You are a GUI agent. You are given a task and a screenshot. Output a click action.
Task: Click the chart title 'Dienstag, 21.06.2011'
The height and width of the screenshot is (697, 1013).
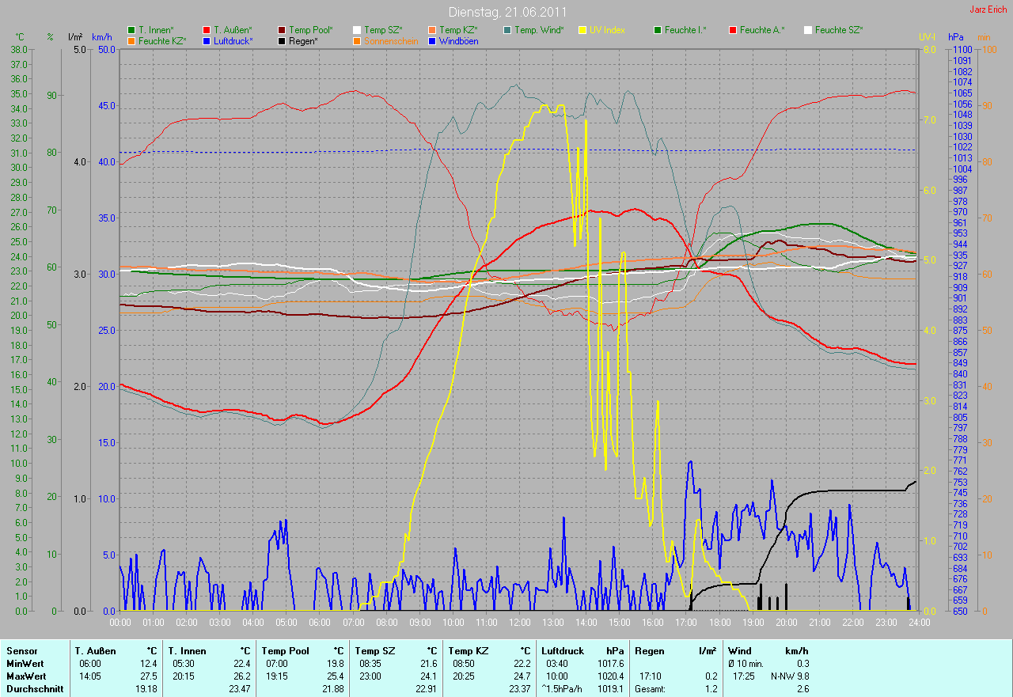click(506, 12)
